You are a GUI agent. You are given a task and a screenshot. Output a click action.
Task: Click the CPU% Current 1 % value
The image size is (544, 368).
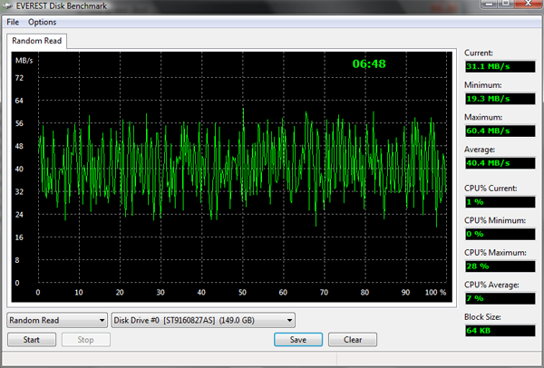coord(500,202)
